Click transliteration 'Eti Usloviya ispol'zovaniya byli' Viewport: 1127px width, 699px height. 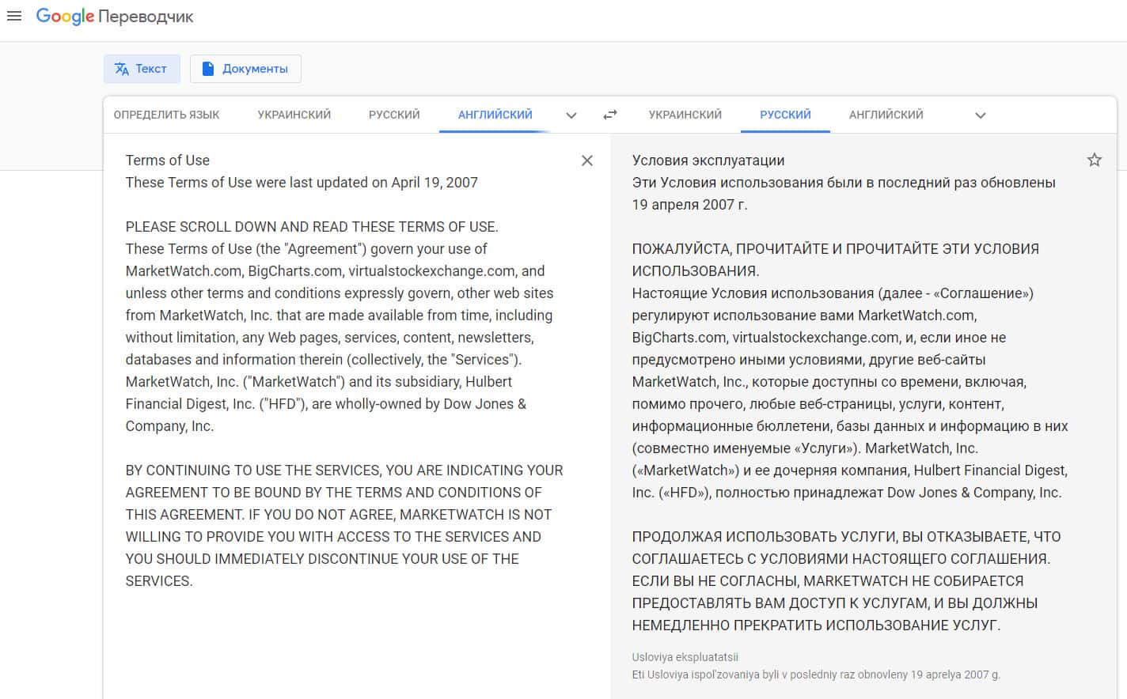[x=707, y=674]
